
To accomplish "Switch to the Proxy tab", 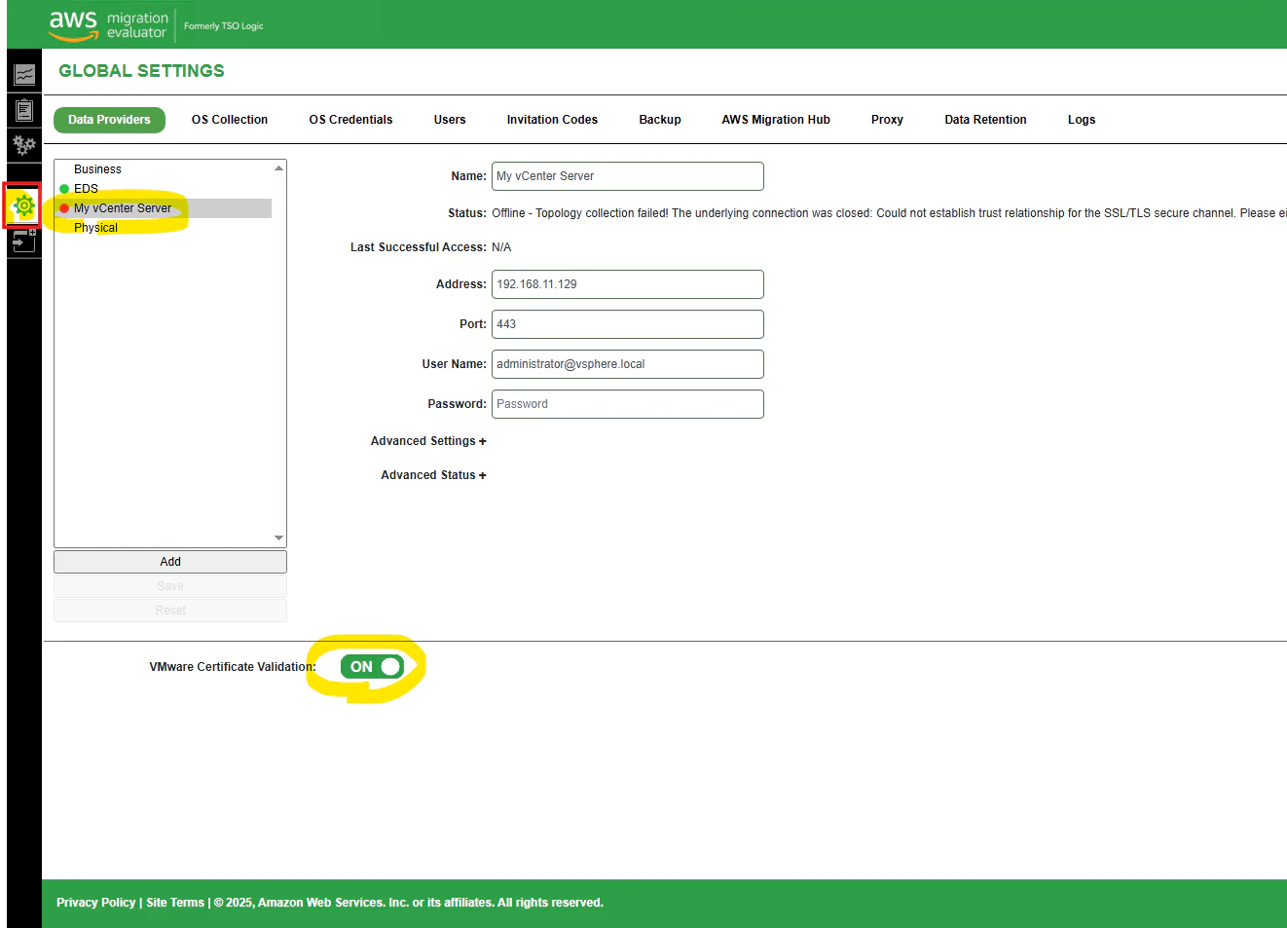I will (887, 120).
